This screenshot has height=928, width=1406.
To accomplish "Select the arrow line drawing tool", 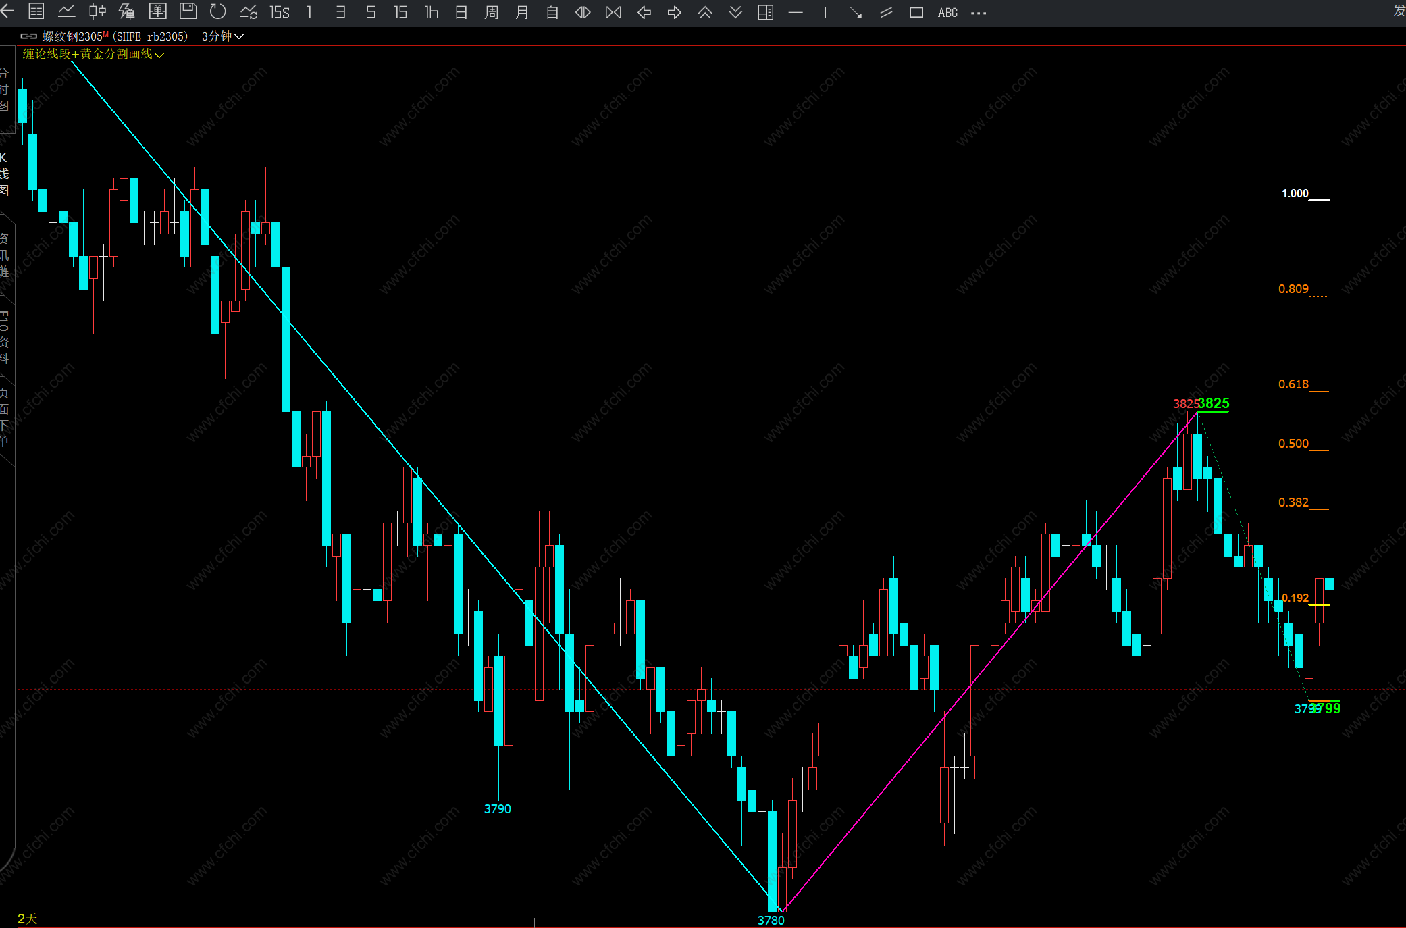I will click(856, 12).
